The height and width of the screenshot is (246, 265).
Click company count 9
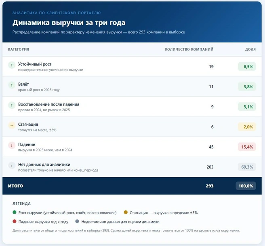[212, 107]
